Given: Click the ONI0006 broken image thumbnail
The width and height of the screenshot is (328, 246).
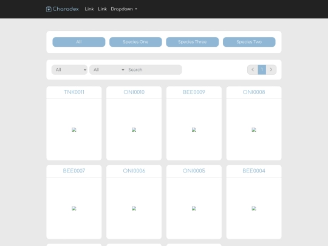Looking at the screenshot, I should click(134, 208).
